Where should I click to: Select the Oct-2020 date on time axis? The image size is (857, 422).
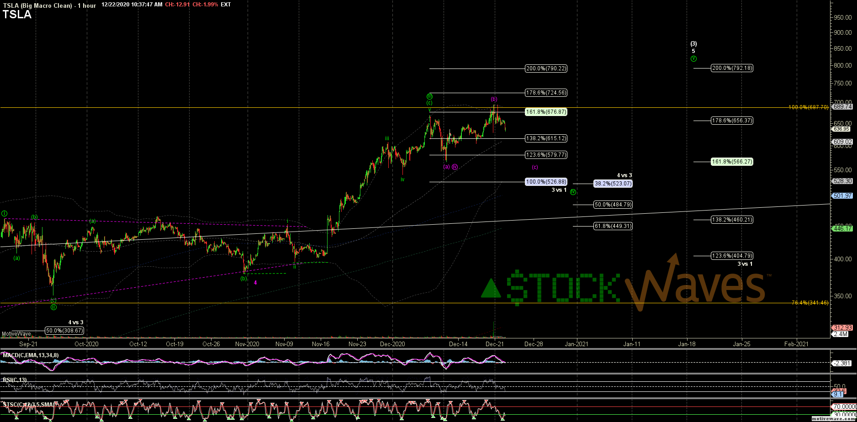(x=86, y=343)
